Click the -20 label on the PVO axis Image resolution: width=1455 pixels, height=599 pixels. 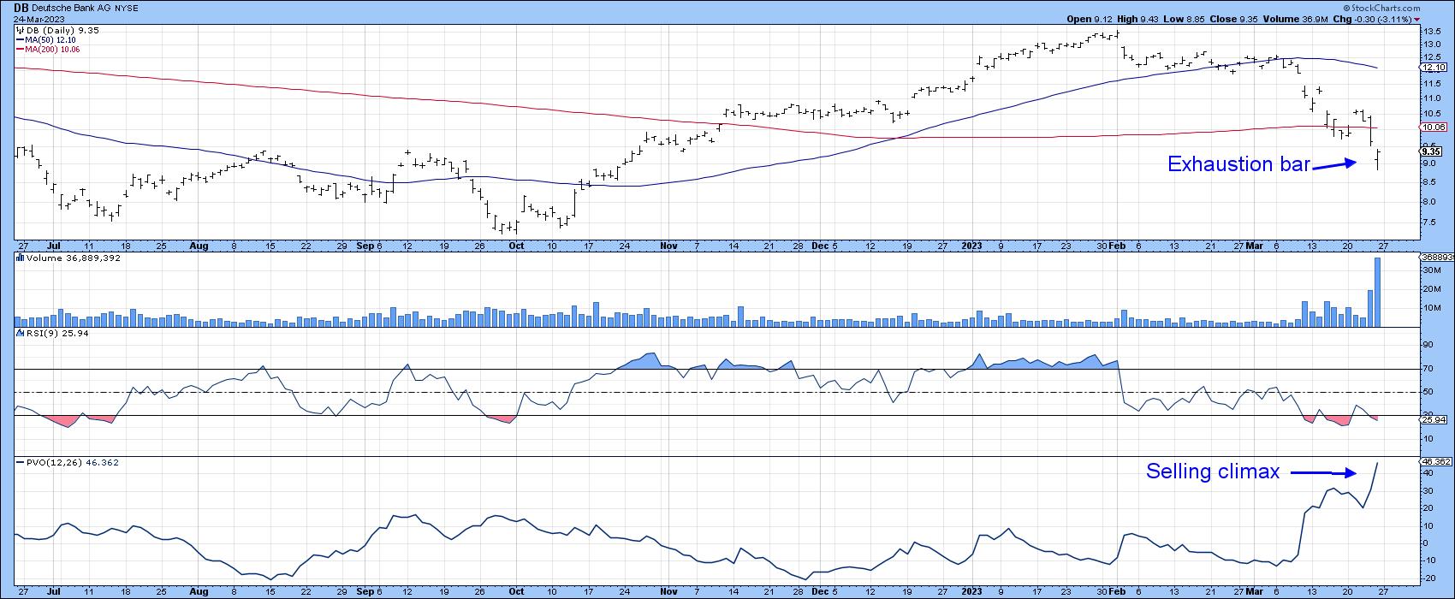point(1428,578)
